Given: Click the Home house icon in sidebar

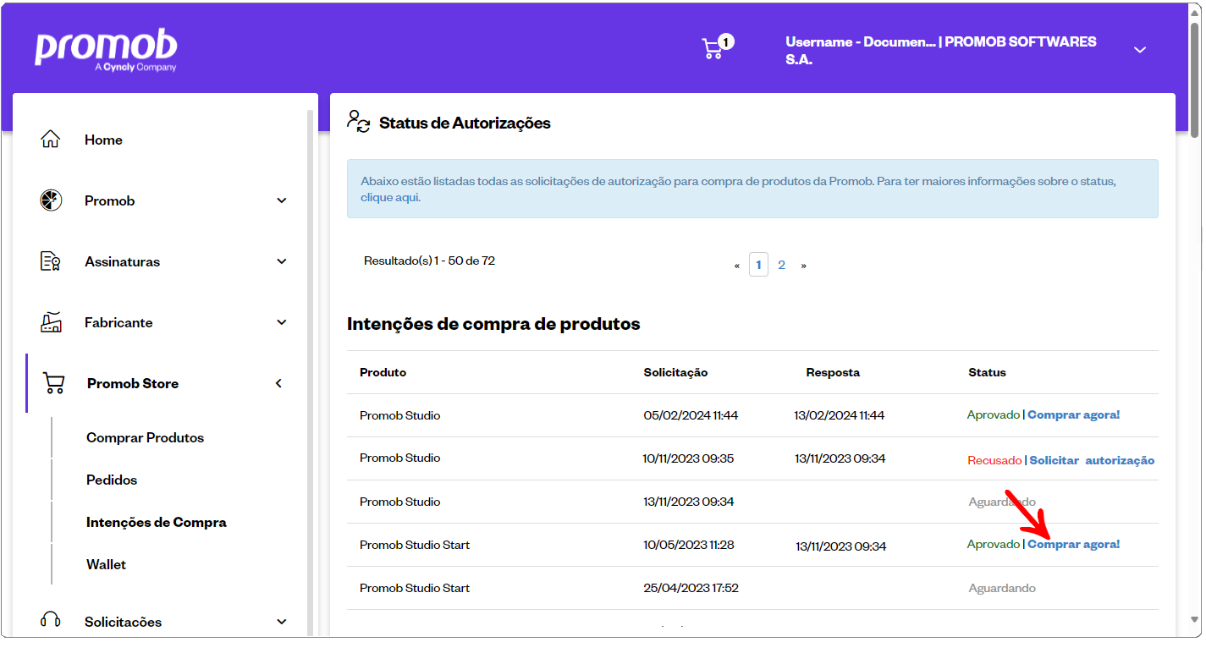Looking at the screenshot, I should (x=51, y=140).
